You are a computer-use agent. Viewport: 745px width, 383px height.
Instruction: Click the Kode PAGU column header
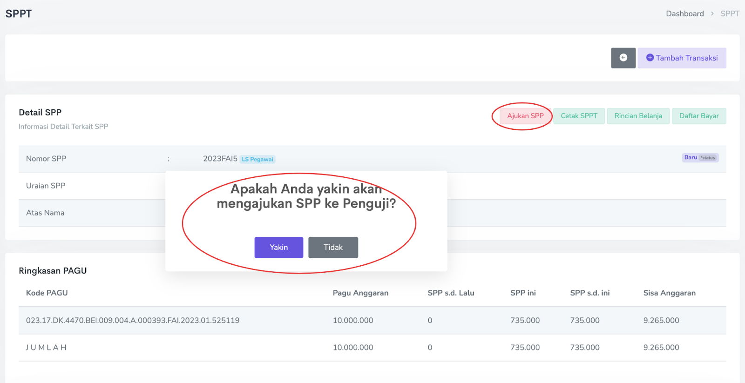(x=47, y=293)
